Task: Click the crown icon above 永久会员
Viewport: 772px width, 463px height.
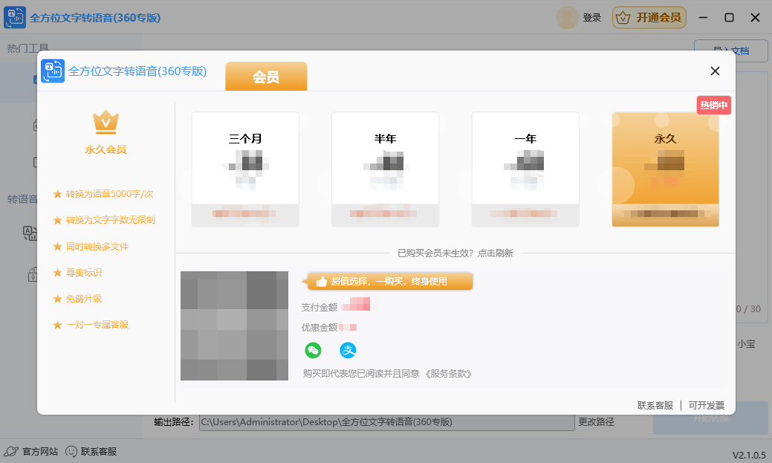Action: point(106,123)
